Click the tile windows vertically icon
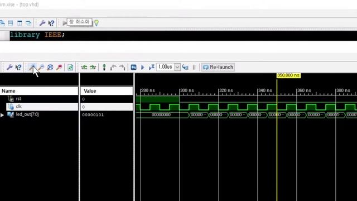 click(x=20, y=23)
